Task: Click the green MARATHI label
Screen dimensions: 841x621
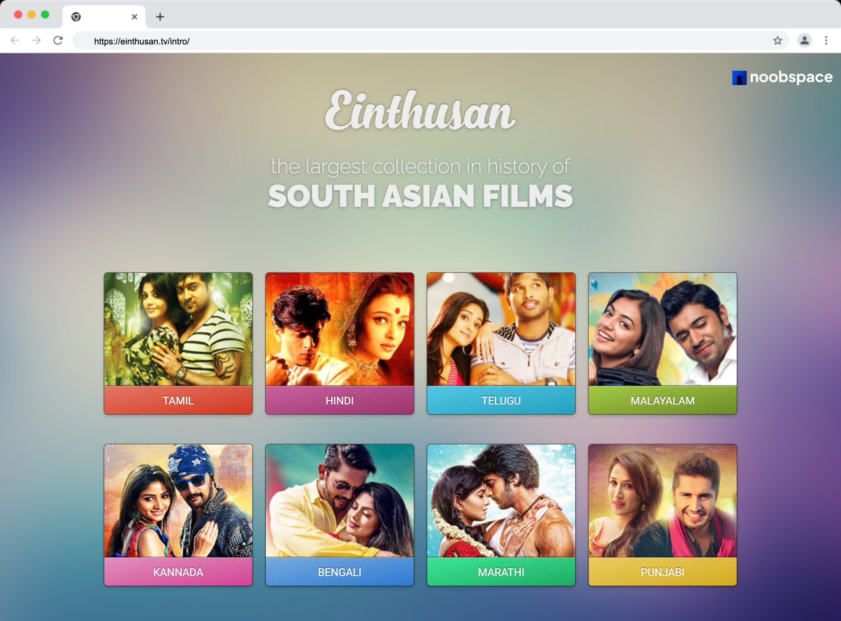Action: 501,572
